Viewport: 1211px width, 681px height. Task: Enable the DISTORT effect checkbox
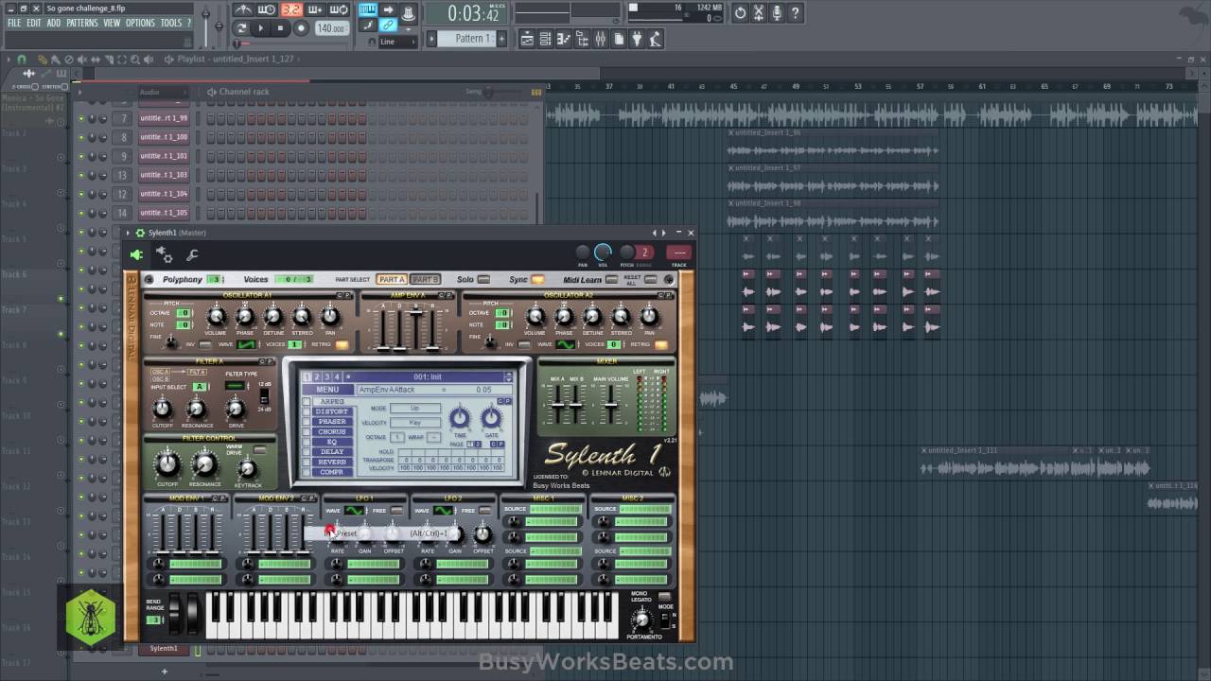pos(307,411)
